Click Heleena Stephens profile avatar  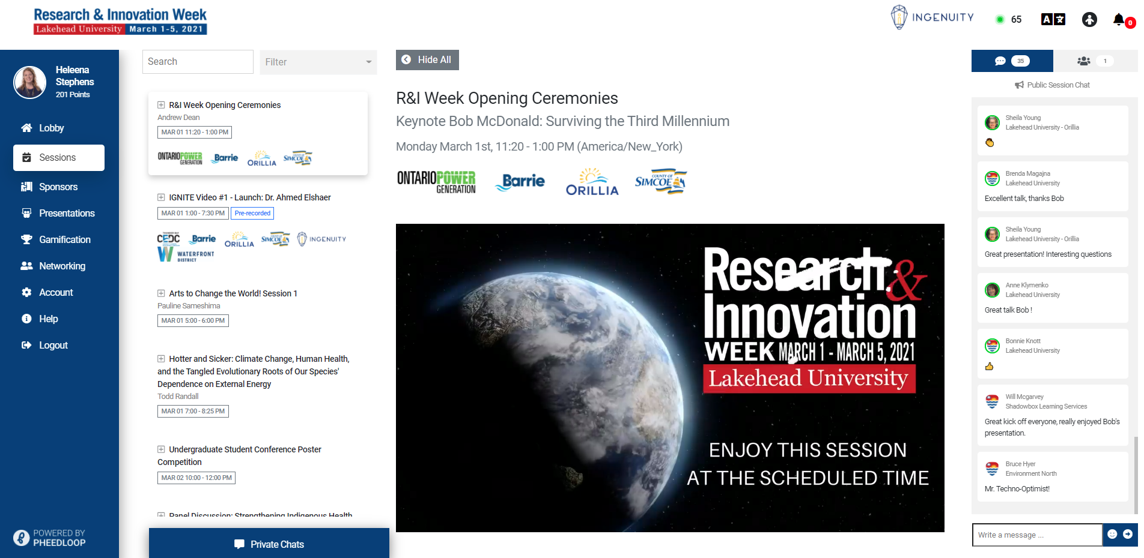pyautogui.click(x=30, y=82)
